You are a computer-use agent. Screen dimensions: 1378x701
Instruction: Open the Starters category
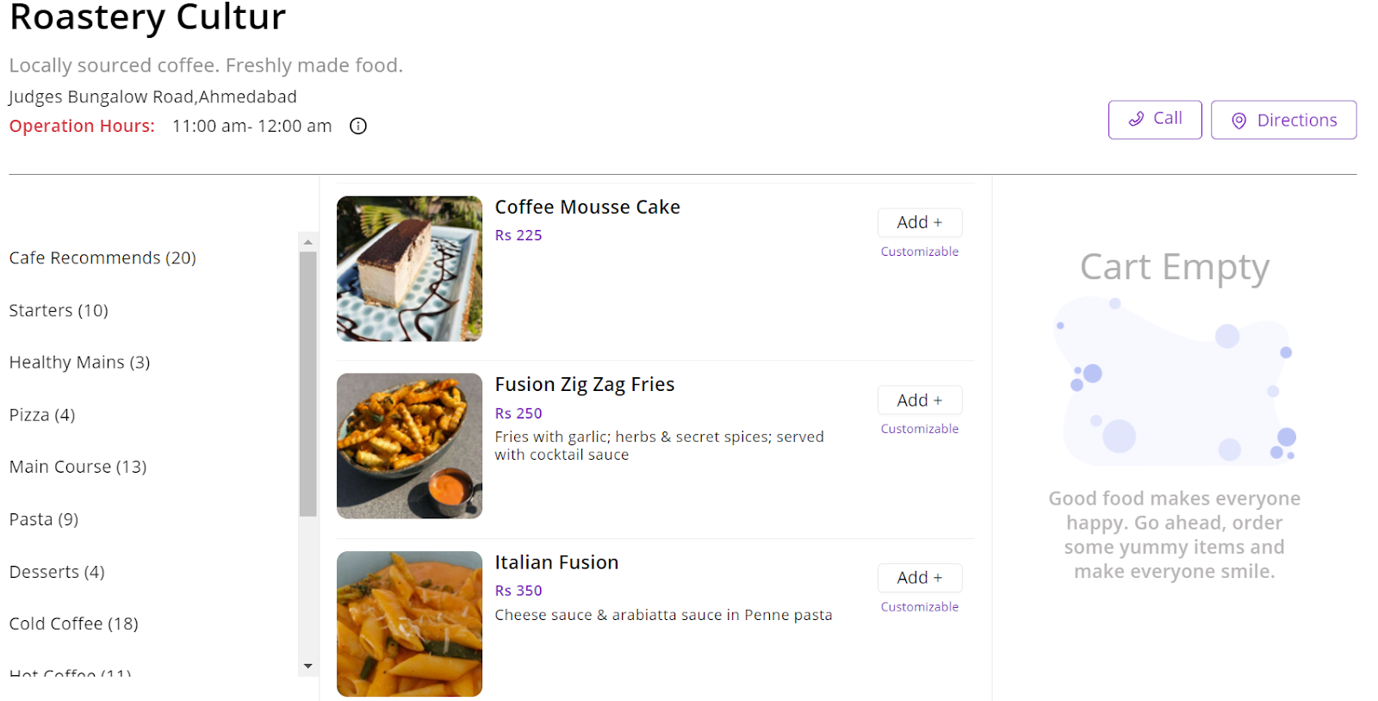click(59, 311)
